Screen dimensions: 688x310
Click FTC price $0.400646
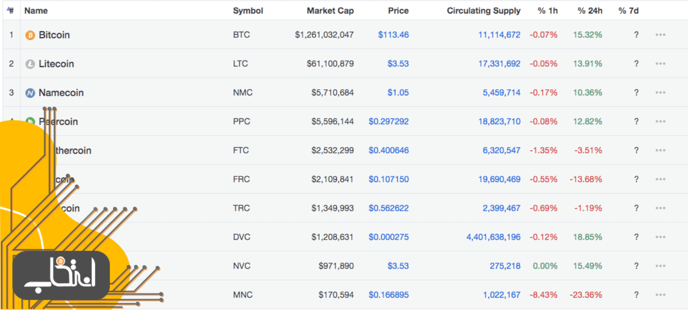coord(389,150)
